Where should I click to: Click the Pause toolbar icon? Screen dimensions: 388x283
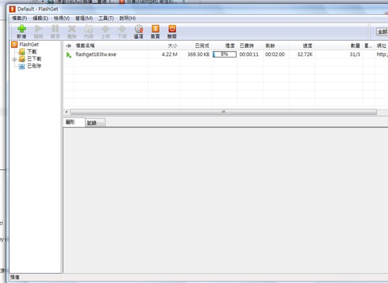pyautogui.click(x=55, y=29)
